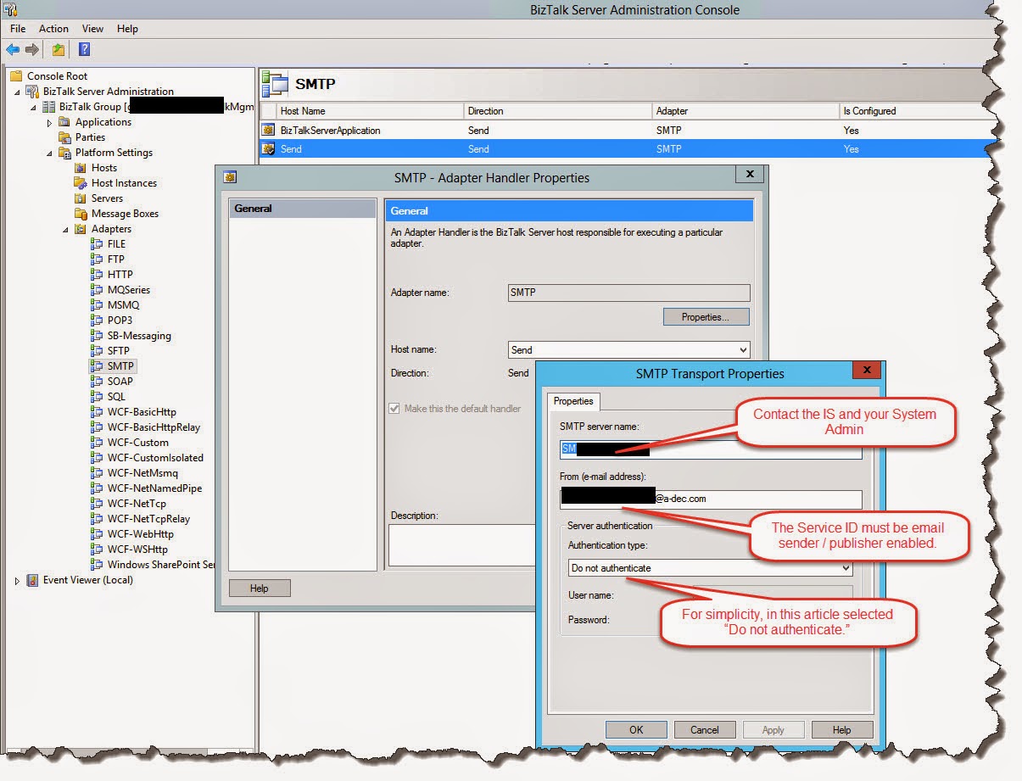Screen dimensions: 1022x781
Task: Click OK in SMTP Transport Properties
Action: (x=636, y=729)
